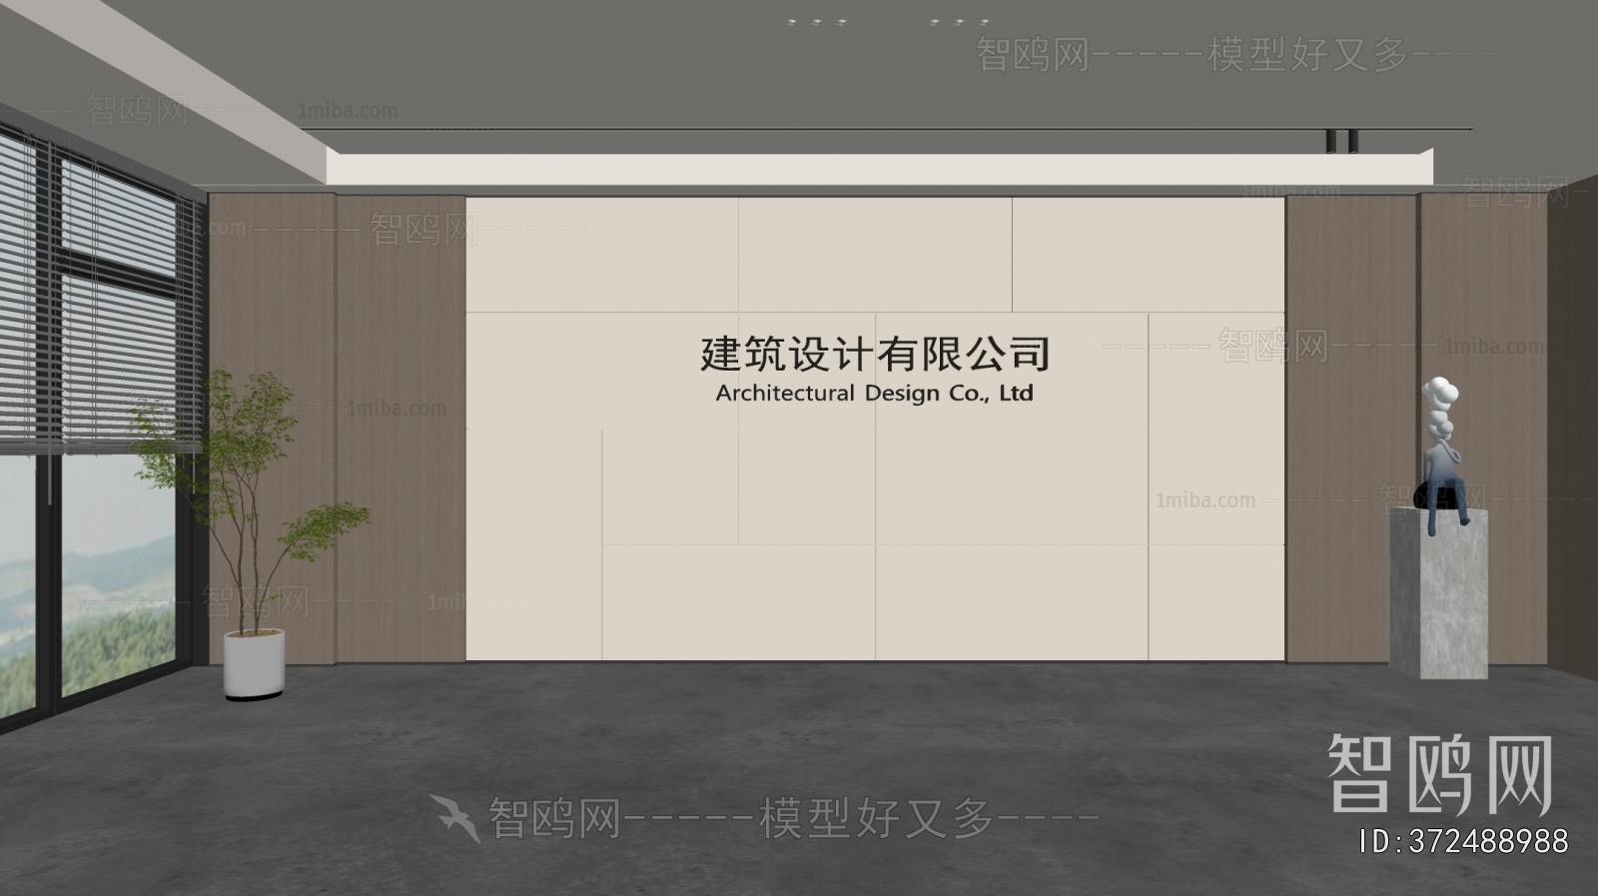This screenshot has height=896, width=1598.
Task: Click the grey marble pedestal under sculpture
Action: (1439, 593)
